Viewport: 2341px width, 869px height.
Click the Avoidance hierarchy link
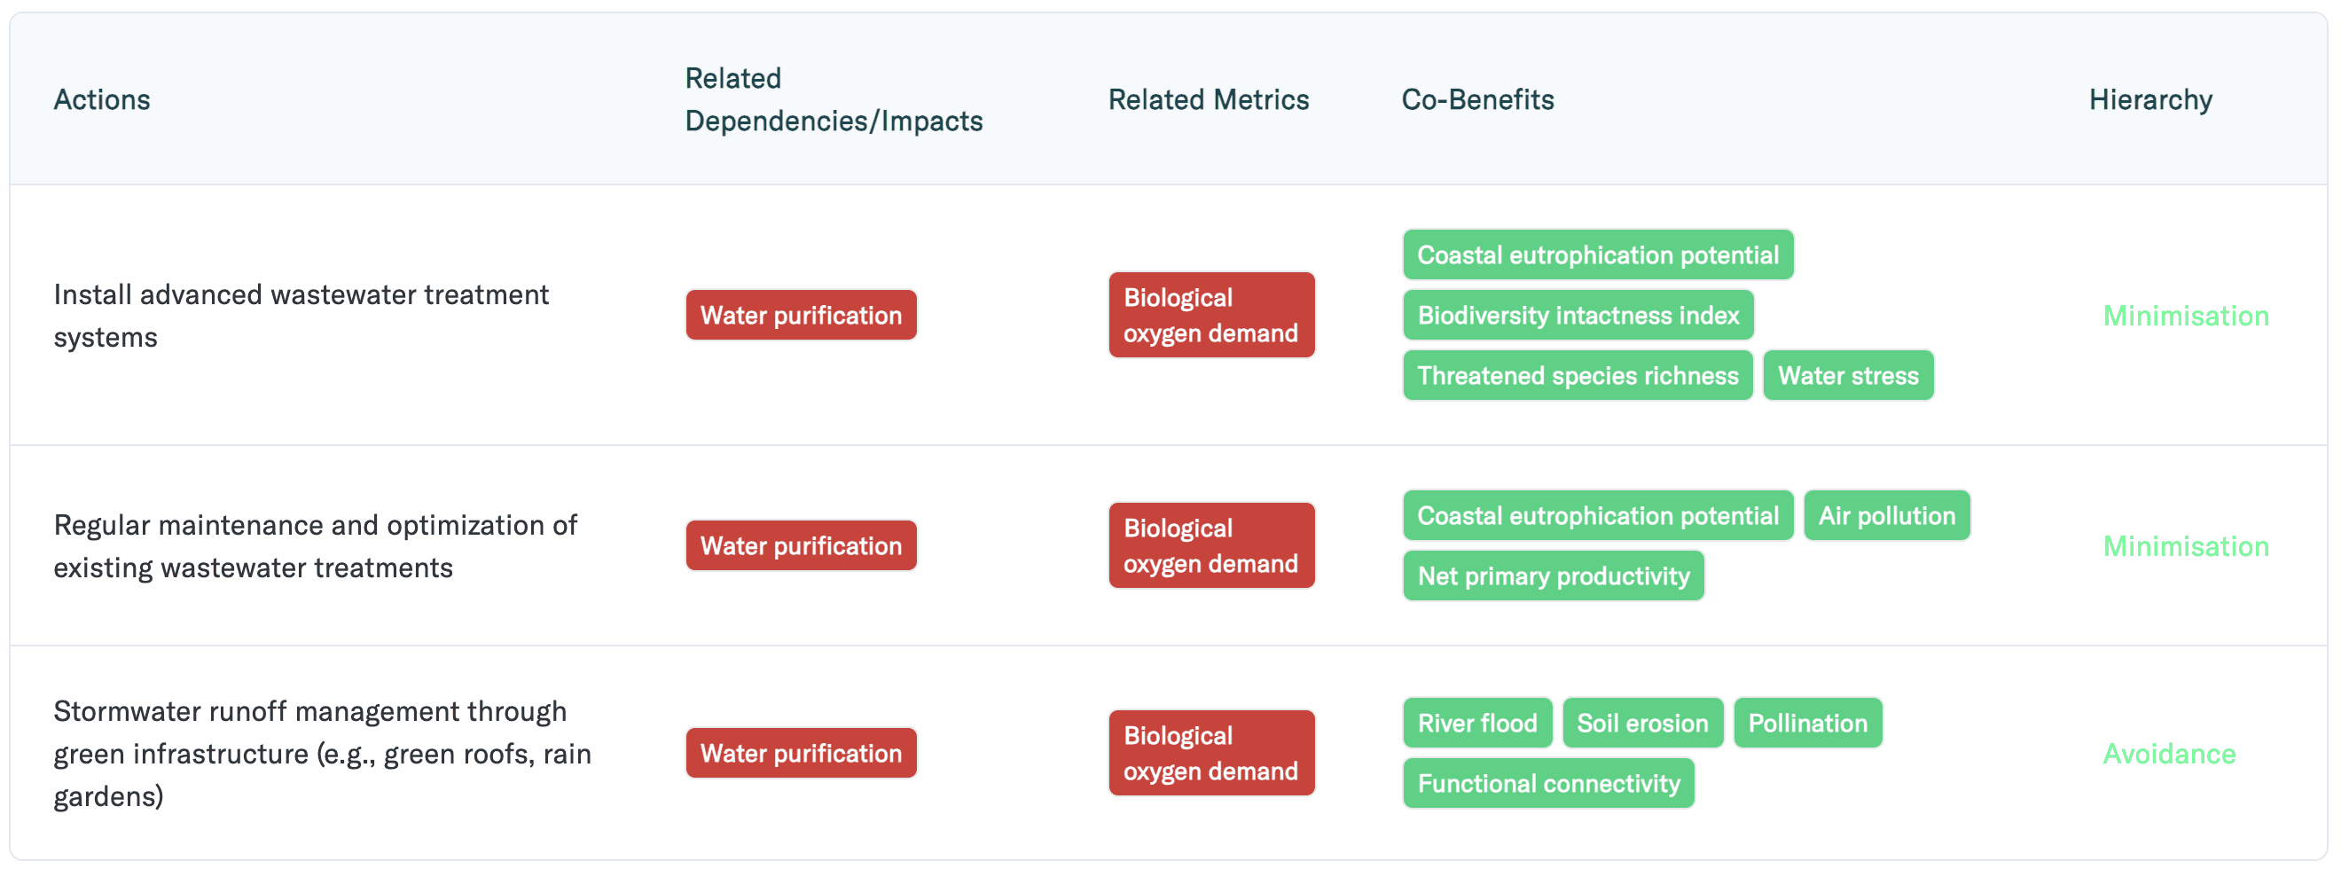pos(2168,754)
